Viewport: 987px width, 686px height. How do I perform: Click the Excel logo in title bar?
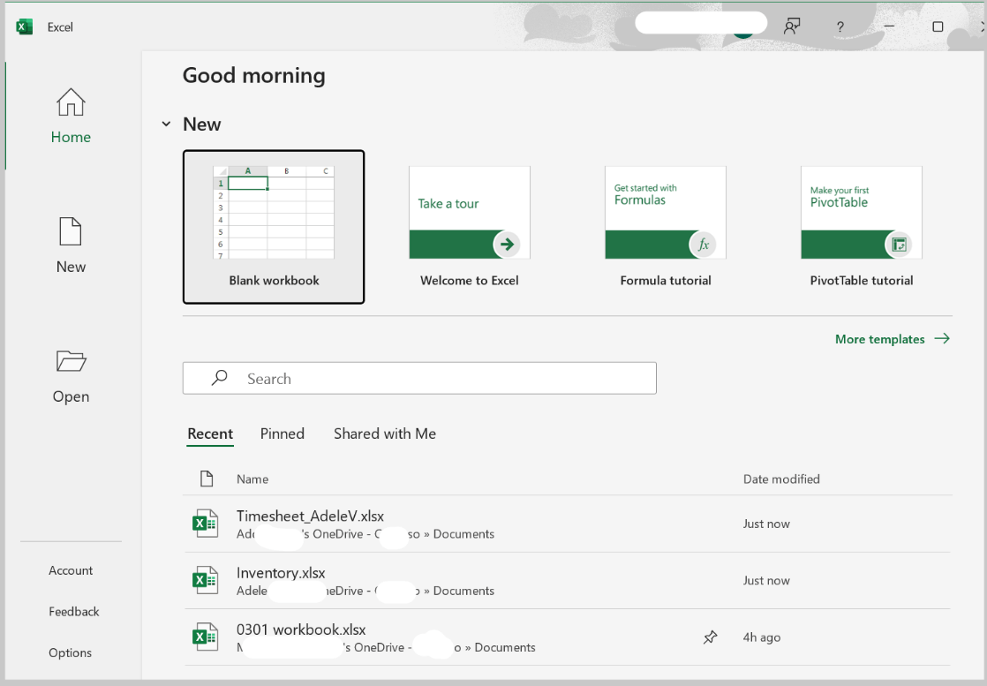pos(24,27)
